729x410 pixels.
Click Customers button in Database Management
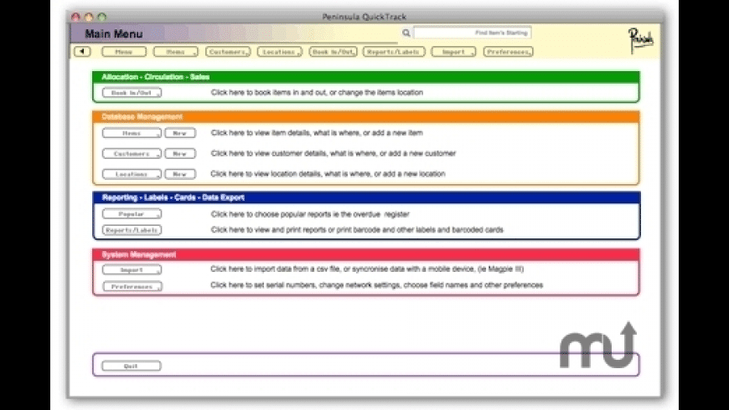[132, 154]
